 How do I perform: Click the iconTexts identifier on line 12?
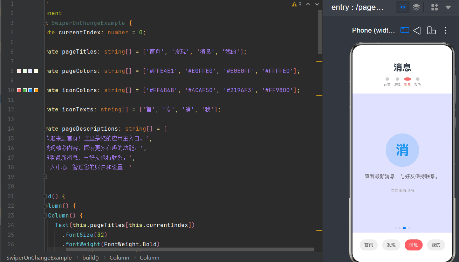tap(77, 110)
